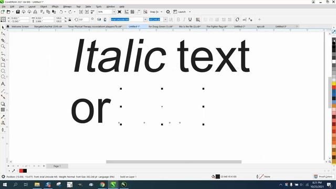Toggle show grid button
This screenshot has width=336, height=189.
132,12
